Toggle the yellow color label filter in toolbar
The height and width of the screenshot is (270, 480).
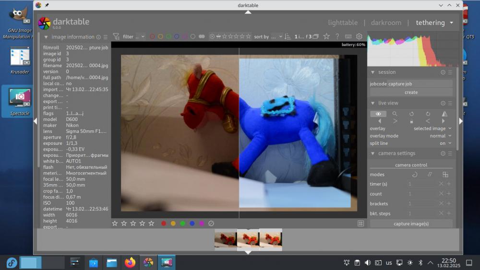pos(160,37)
